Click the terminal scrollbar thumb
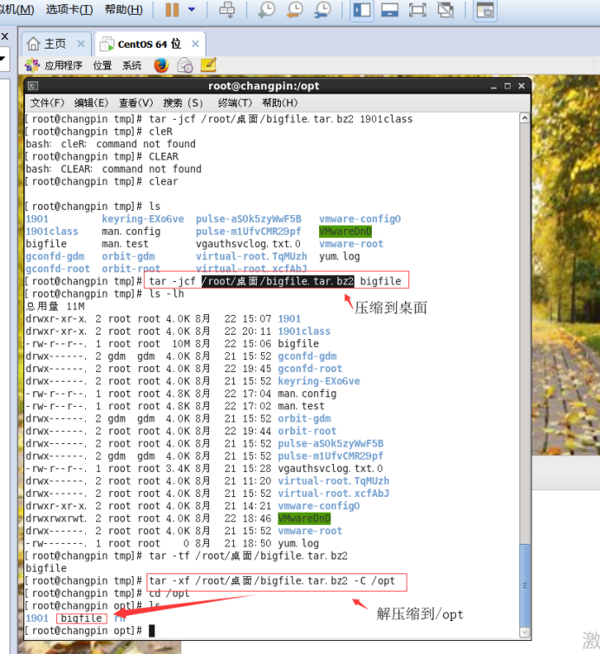This screenshot has height=654, width=600. (525, 585)
